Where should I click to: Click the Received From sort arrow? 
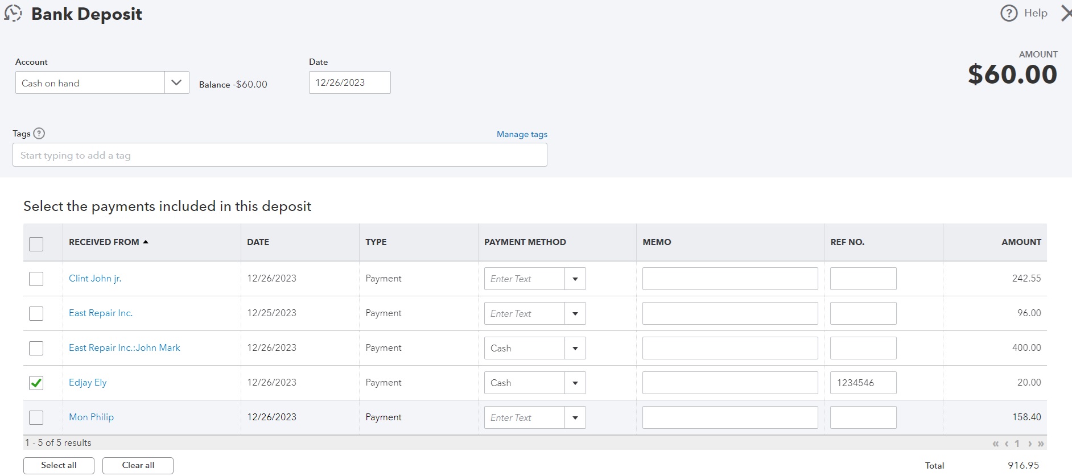coord(146,242)
